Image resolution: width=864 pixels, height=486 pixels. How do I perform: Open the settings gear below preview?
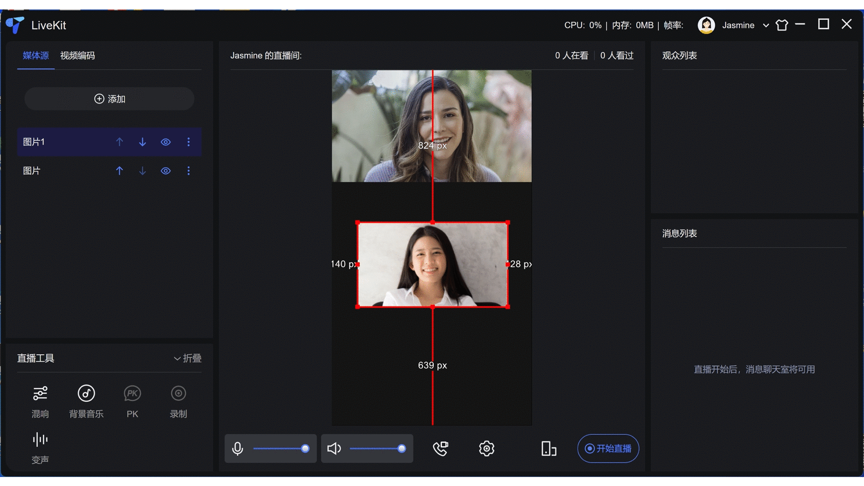486,449
